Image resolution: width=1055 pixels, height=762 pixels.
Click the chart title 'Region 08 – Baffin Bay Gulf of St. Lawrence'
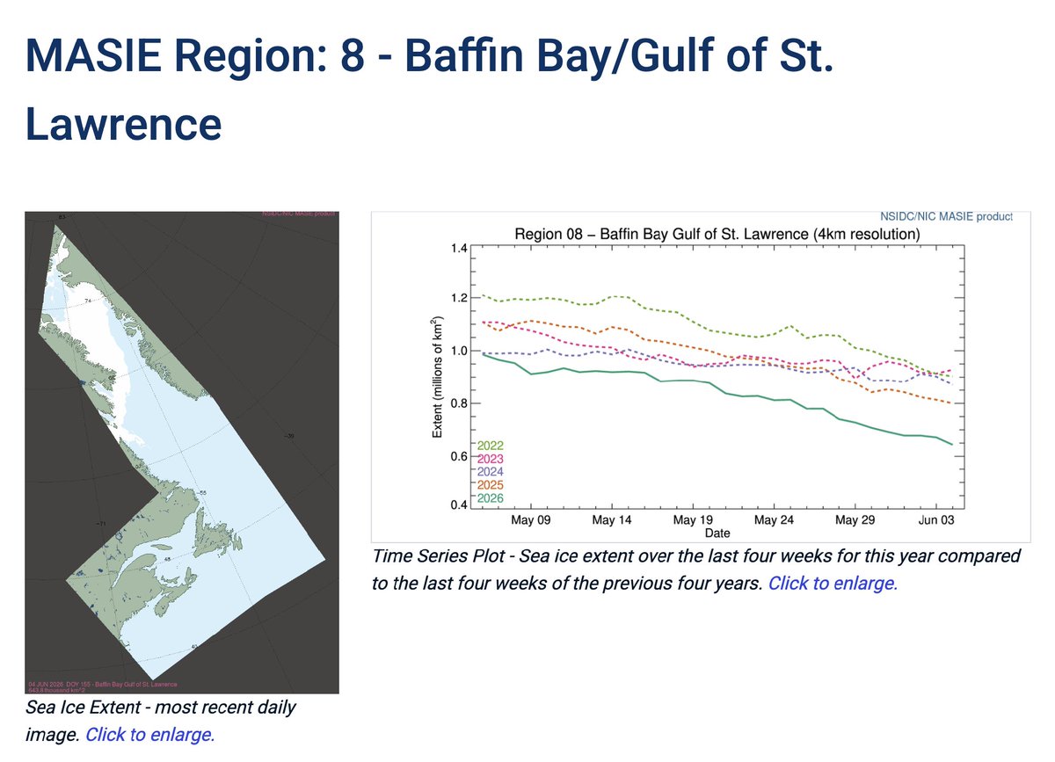(x=717, y=235)
